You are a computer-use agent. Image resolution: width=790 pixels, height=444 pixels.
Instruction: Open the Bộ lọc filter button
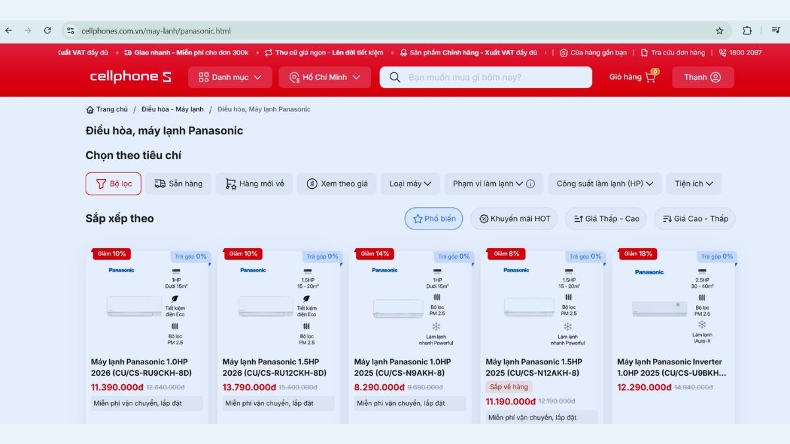coord(113,184)
